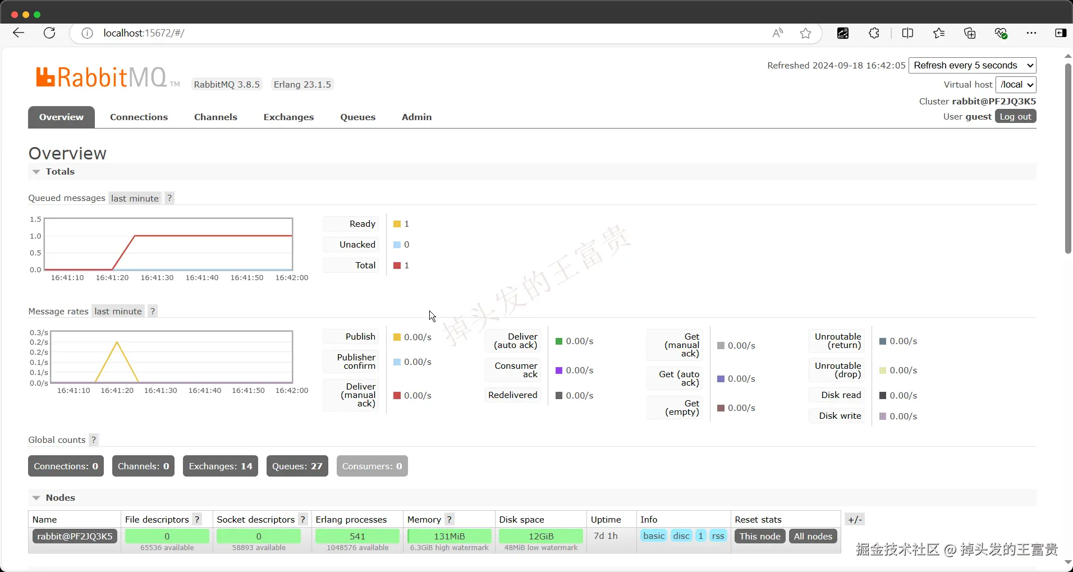This screenshot has width=1073, height=572.
Task: Open node rabbit@PF2JQ3K5 details
Action: click(75, 536)
